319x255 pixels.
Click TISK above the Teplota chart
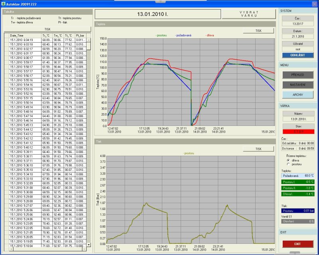(x=258, y=31)
